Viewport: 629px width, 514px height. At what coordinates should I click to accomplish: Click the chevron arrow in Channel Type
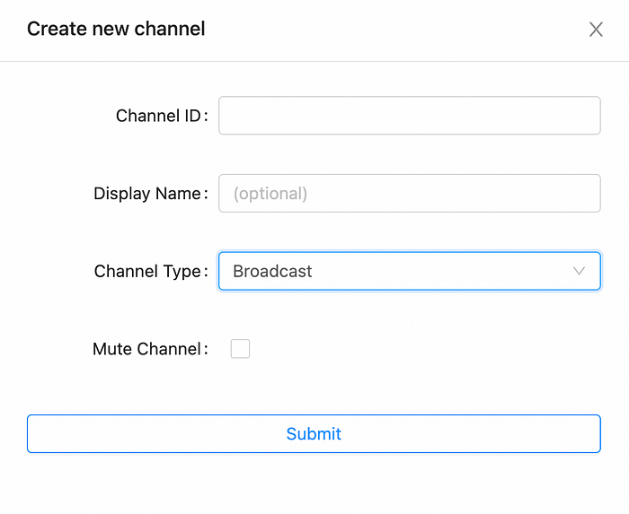tap(579, 271)
